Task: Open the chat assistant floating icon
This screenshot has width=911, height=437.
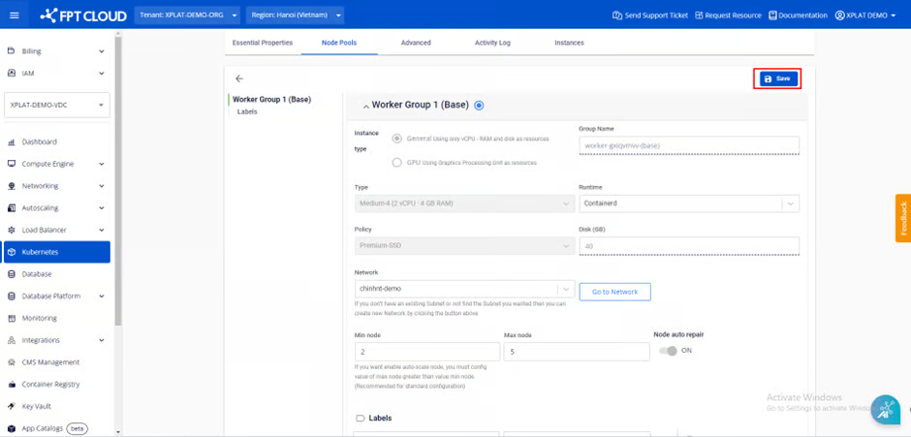Action: (x=885, y=410)
